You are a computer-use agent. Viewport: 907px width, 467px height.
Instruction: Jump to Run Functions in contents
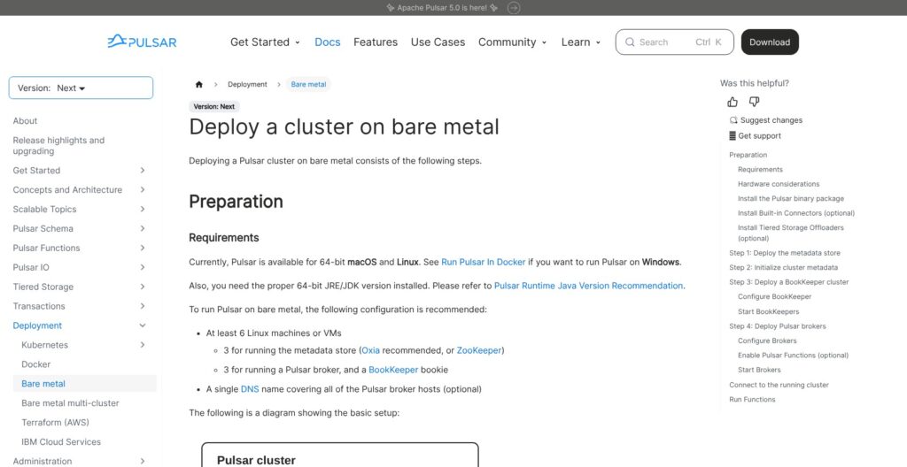[752, 400]
